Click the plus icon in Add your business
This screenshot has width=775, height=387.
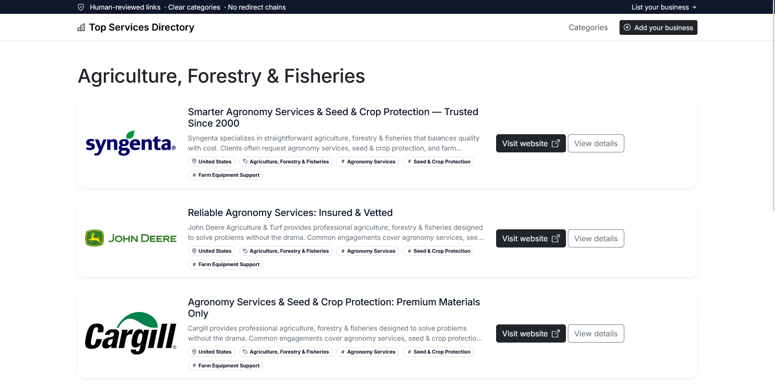point(627,28)
